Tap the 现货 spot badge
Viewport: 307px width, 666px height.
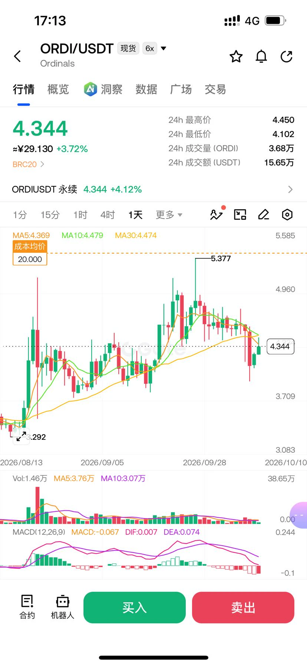128,48
